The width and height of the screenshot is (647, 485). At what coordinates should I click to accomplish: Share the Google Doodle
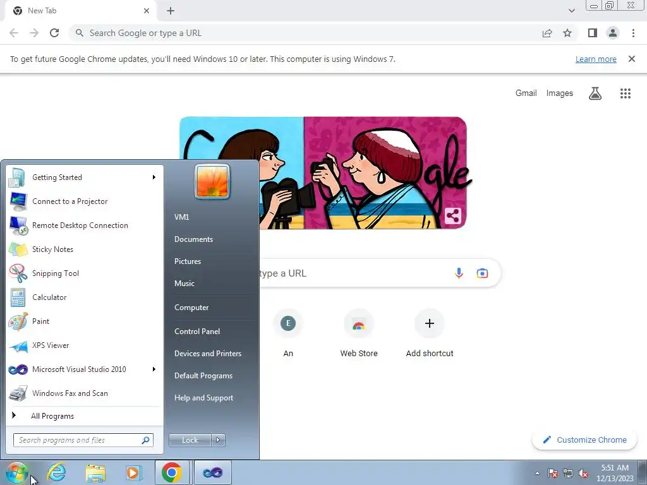[x=452, y=216]
